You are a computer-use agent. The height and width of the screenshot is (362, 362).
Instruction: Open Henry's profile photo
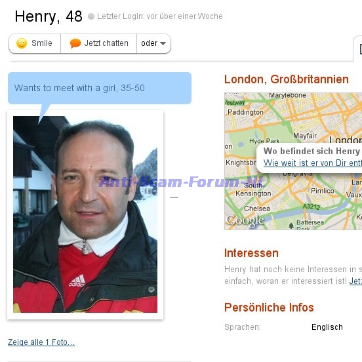tap(85, 214)
